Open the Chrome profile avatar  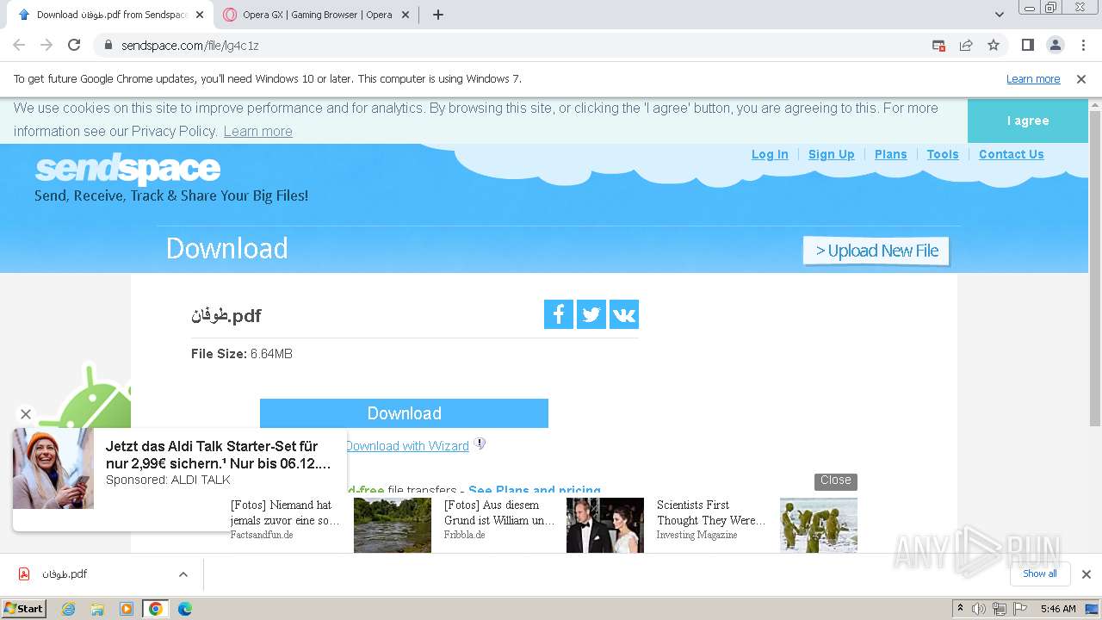tap(1055, 45)
